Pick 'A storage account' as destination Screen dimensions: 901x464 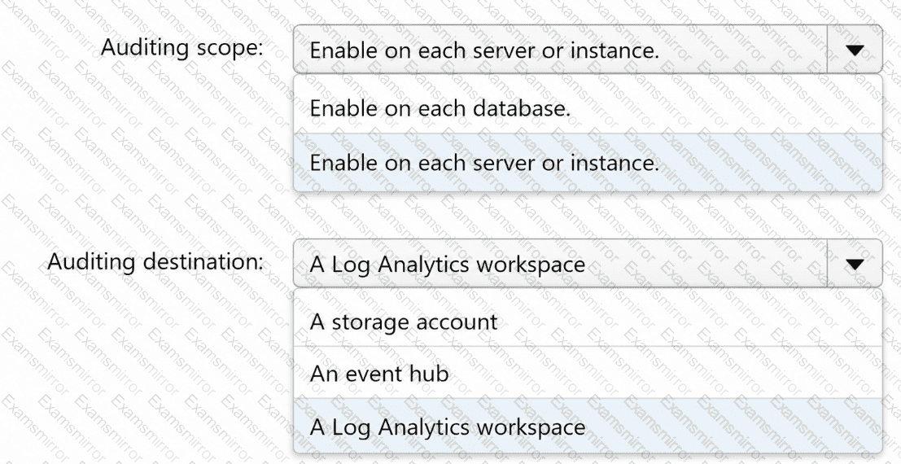tap(588, 321)
